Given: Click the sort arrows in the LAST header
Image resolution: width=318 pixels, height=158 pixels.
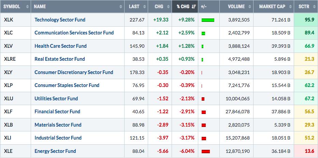Looking at the screenshot, I should pos(144,6).
